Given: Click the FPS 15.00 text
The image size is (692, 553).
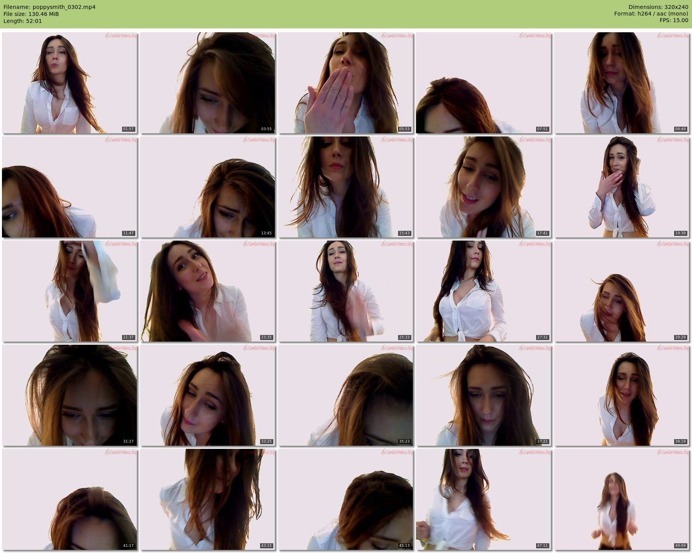Looking at the screenshot, I should point(674,21).
